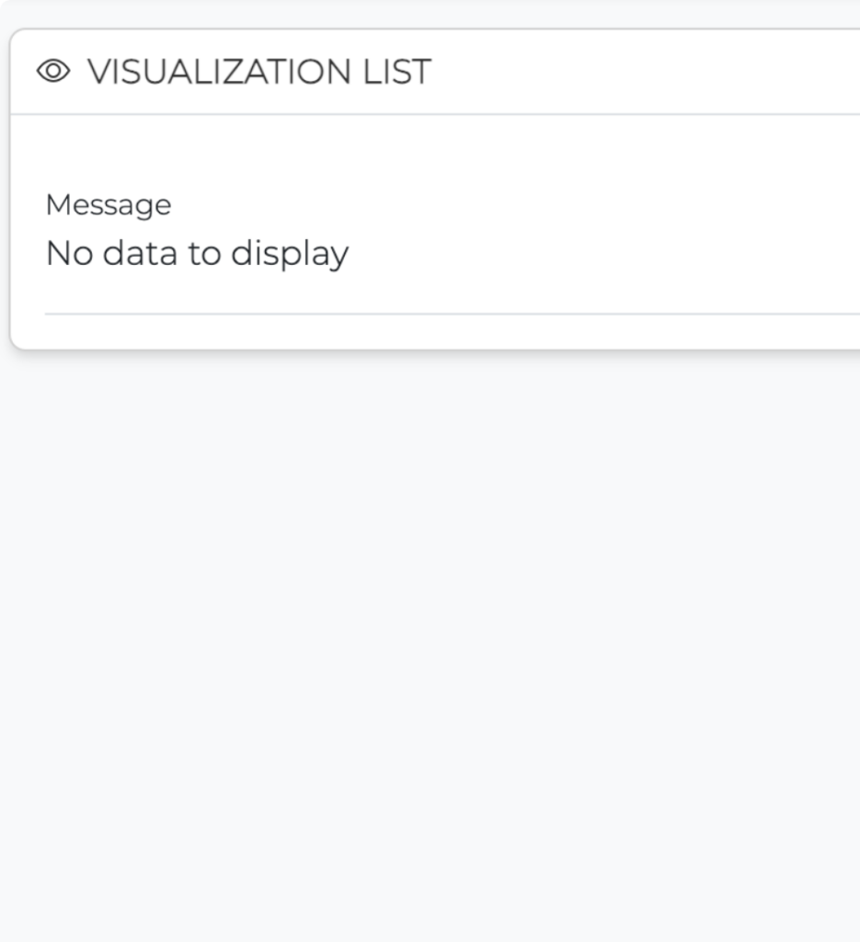860x942 pixels.
Task: Click the word display in the message
Action: pyautogui.click(x=289, y=253)
